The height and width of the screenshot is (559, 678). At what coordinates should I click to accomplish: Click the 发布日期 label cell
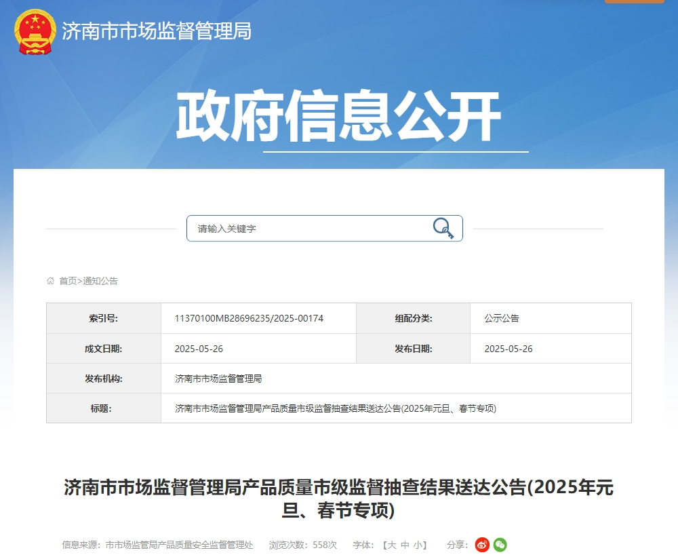[414, 349]
